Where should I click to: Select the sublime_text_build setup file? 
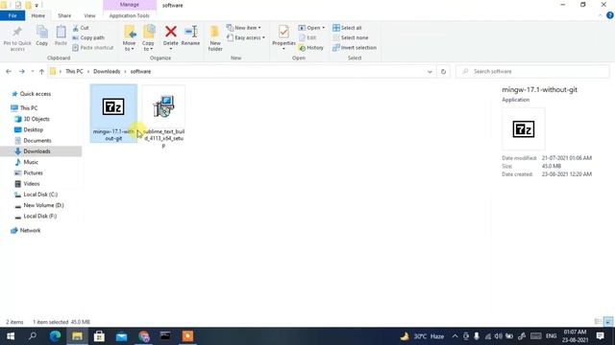click(x=163, y=117)
